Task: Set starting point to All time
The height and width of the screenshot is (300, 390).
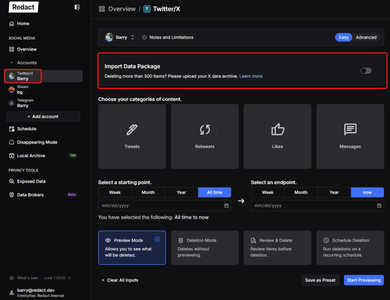Action: coord(215,193)
